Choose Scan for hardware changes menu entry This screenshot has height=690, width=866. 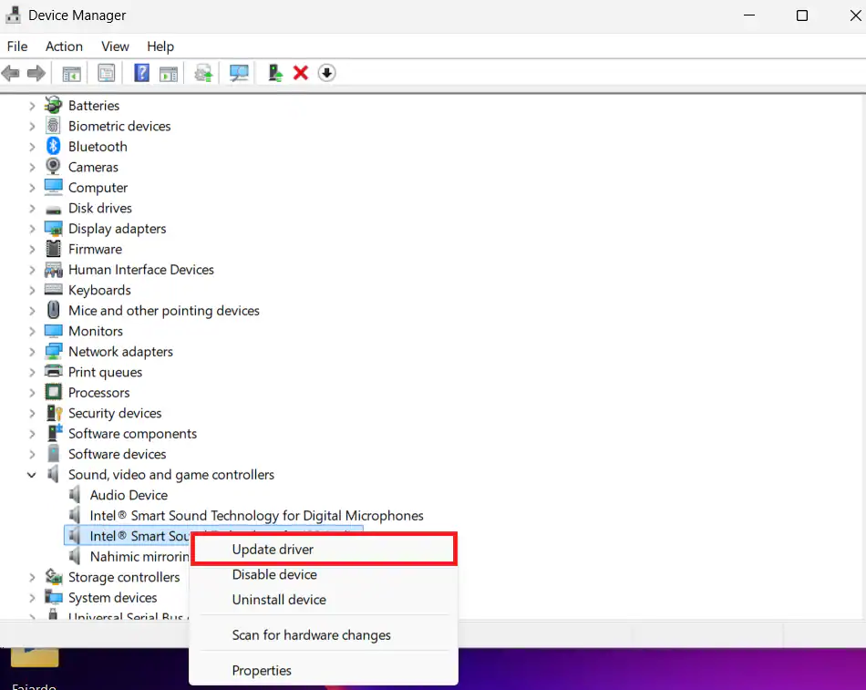click(x=325, y=634)
